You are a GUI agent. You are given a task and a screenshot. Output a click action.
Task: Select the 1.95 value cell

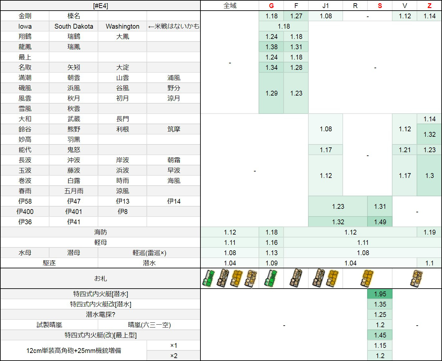click(380, 294)
